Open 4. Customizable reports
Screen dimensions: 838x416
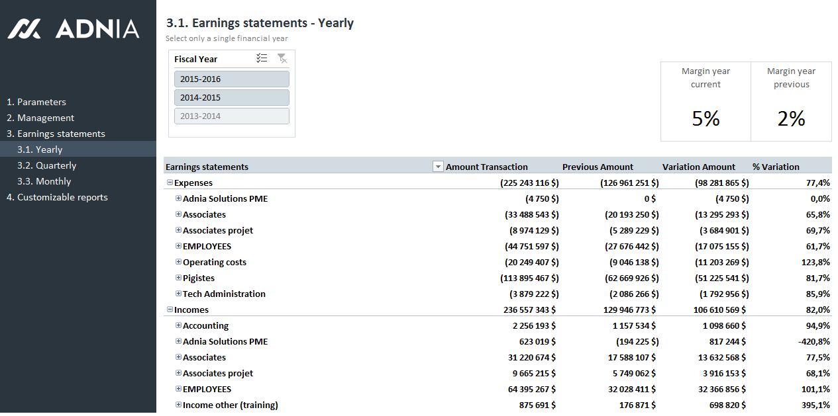click(x=57, y=198)
